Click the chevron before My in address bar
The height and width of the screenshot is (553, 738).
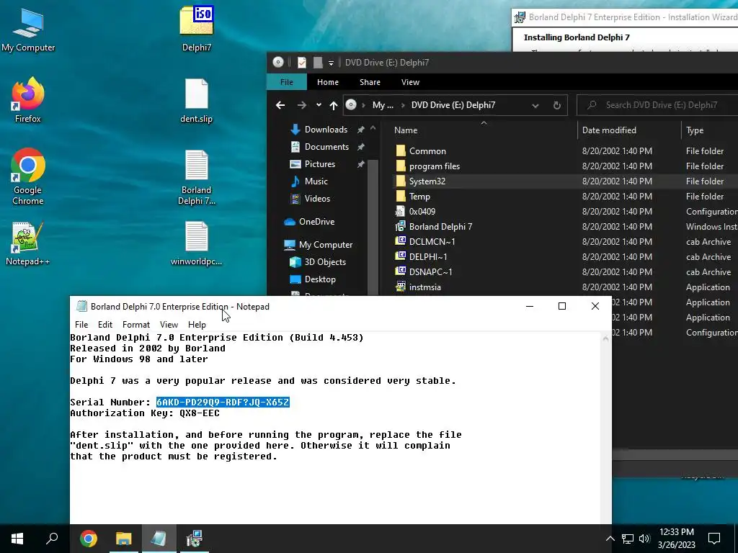(363, 105)
